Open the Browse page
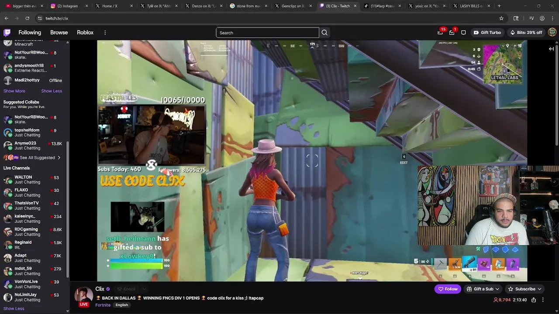The width and height of the screenshot is (559, 314). pyautogui.click(x=59, y=33)
